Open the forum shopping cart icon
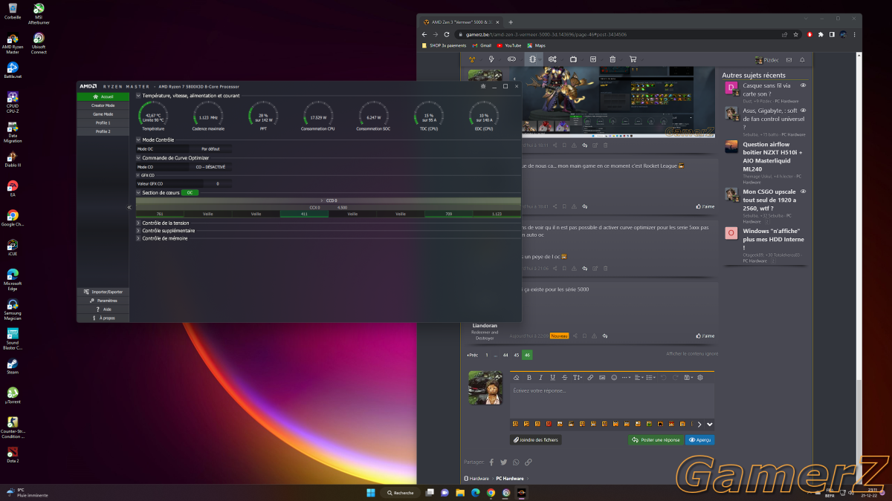This screenshot has height=501, width=892. [633, 59]
